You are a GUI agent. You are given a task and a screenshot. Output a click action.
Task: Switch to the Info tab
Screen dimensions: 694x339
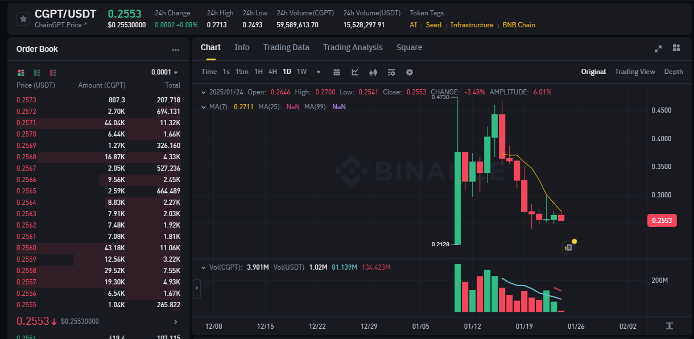pyautogui.click(x=242, y=47)
